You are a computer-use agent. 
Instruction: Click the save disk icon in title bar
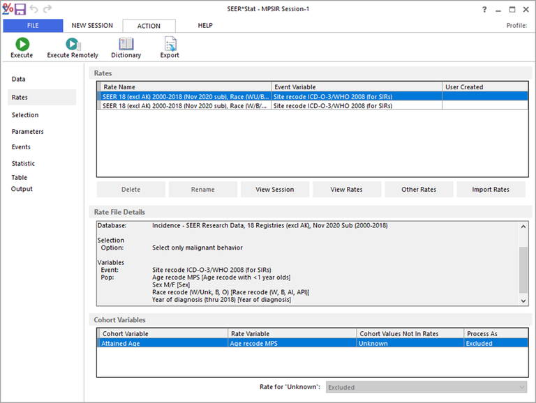(20, 9)
